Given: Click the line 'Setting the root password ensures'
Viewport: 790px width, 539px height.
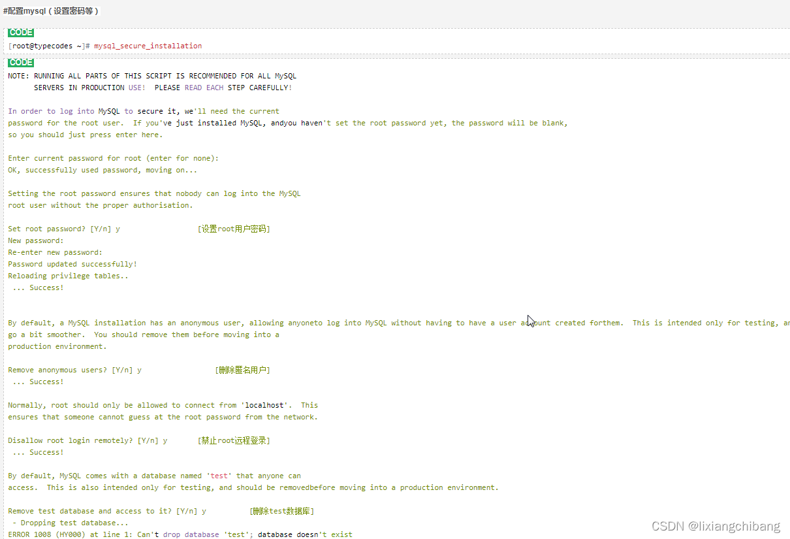Looking at the screenshot, I should [154, 193].
